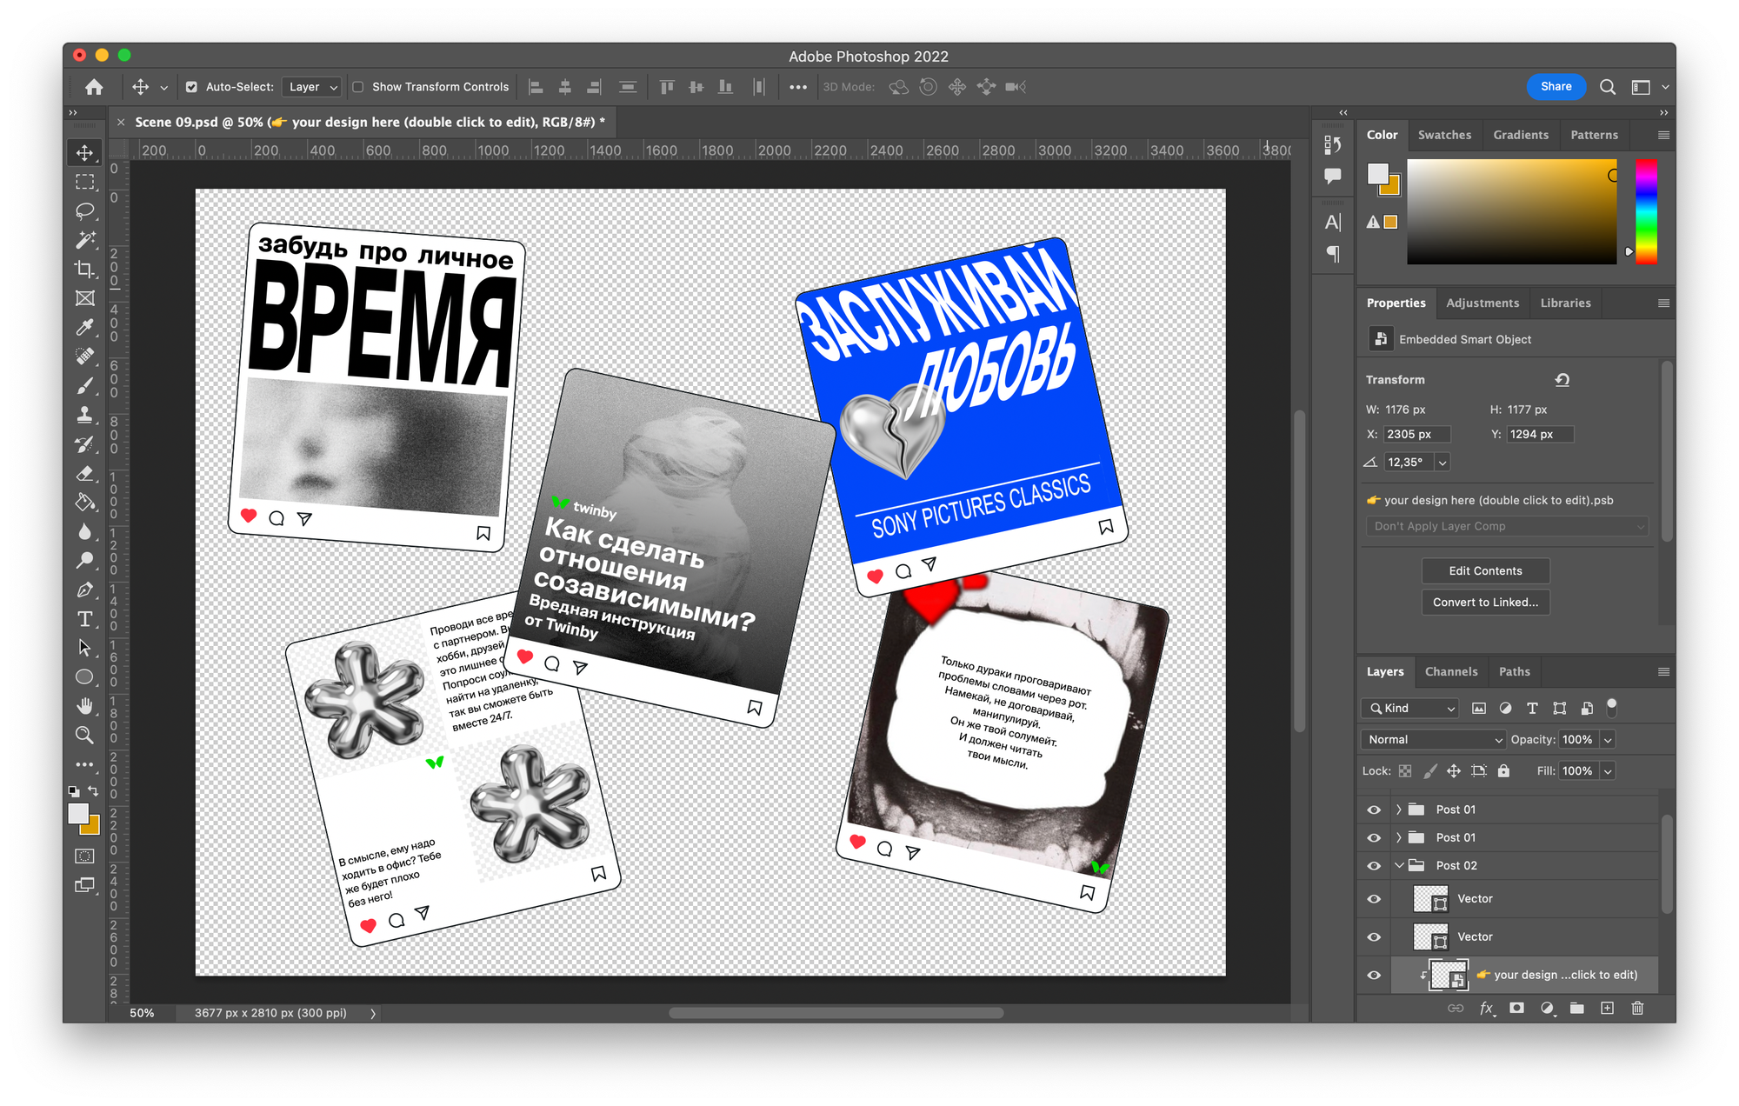
Task: Add layer style with fx icon
Action: [x=1487, y=1009]
